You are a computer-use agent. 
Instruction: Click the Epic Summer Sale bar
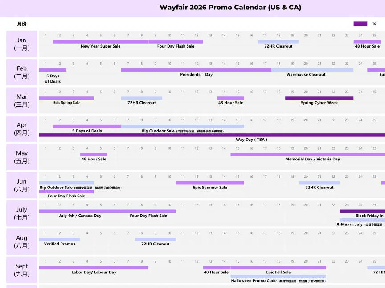point(210,183)
